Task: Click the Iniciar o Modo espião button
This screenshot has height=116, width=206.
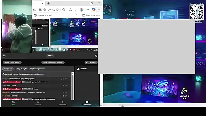Action: coord(12,62)
